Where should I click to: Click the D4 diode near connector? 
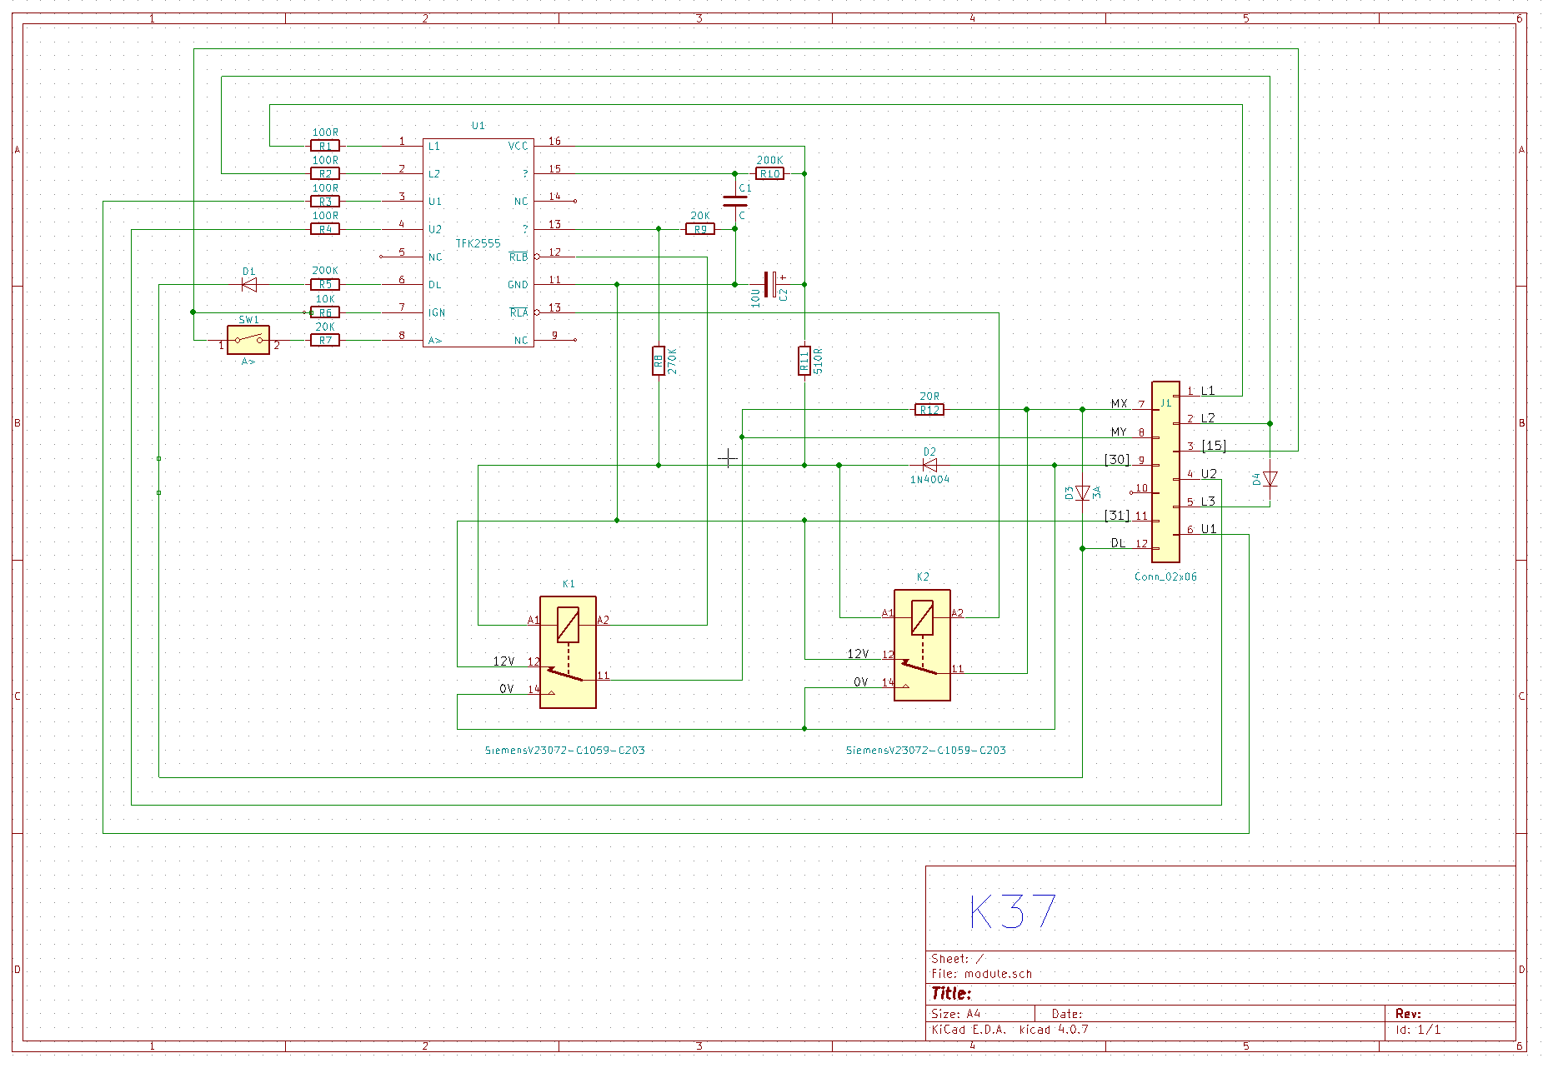pos(1270,478)
